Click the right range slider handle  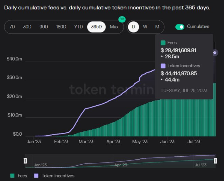(215, 160)
